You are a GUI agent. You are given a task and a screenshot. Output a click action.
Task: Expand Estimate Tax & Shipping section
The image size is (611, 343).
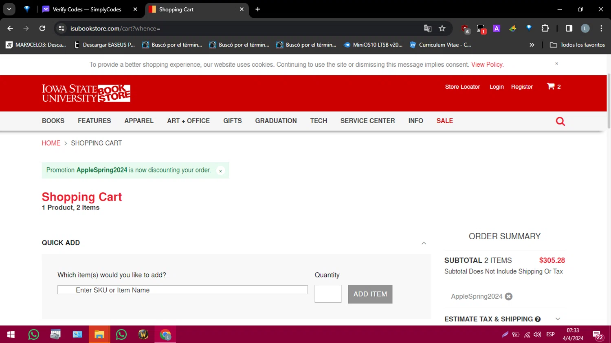point(558,319)
